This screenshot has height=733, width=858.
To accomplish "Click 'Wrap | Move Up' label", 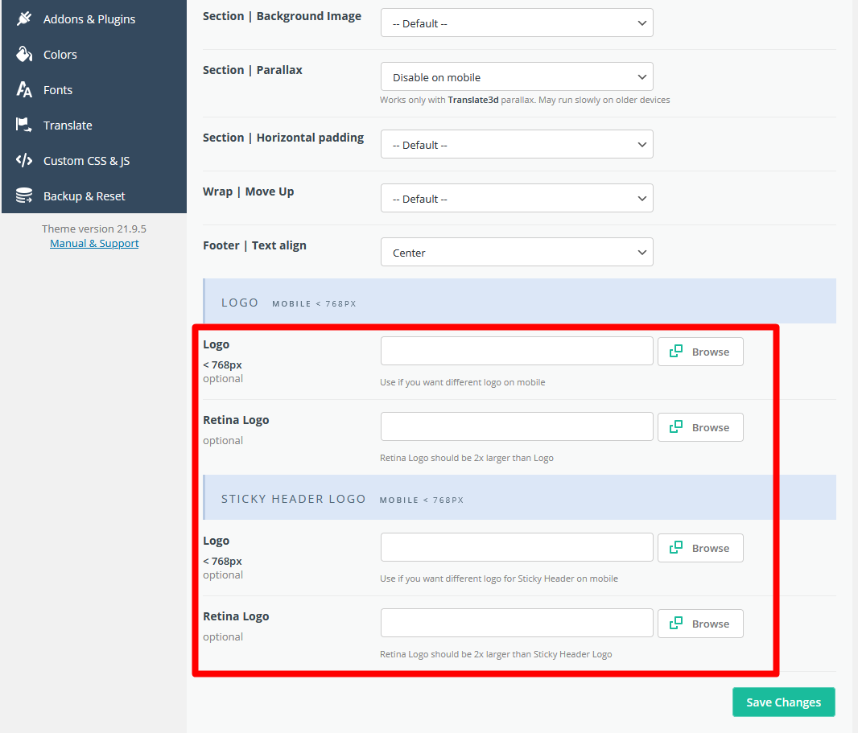I will tap(249, 191).
